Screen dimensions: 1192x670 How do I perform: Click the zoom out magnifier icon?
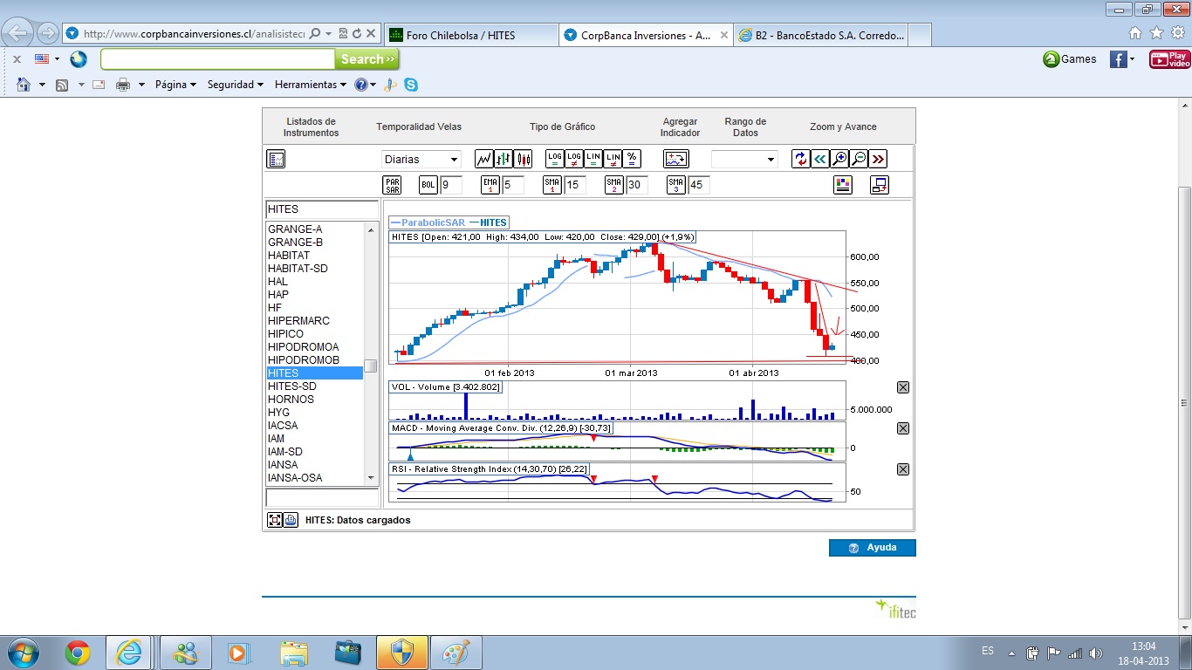coord(859,159)
